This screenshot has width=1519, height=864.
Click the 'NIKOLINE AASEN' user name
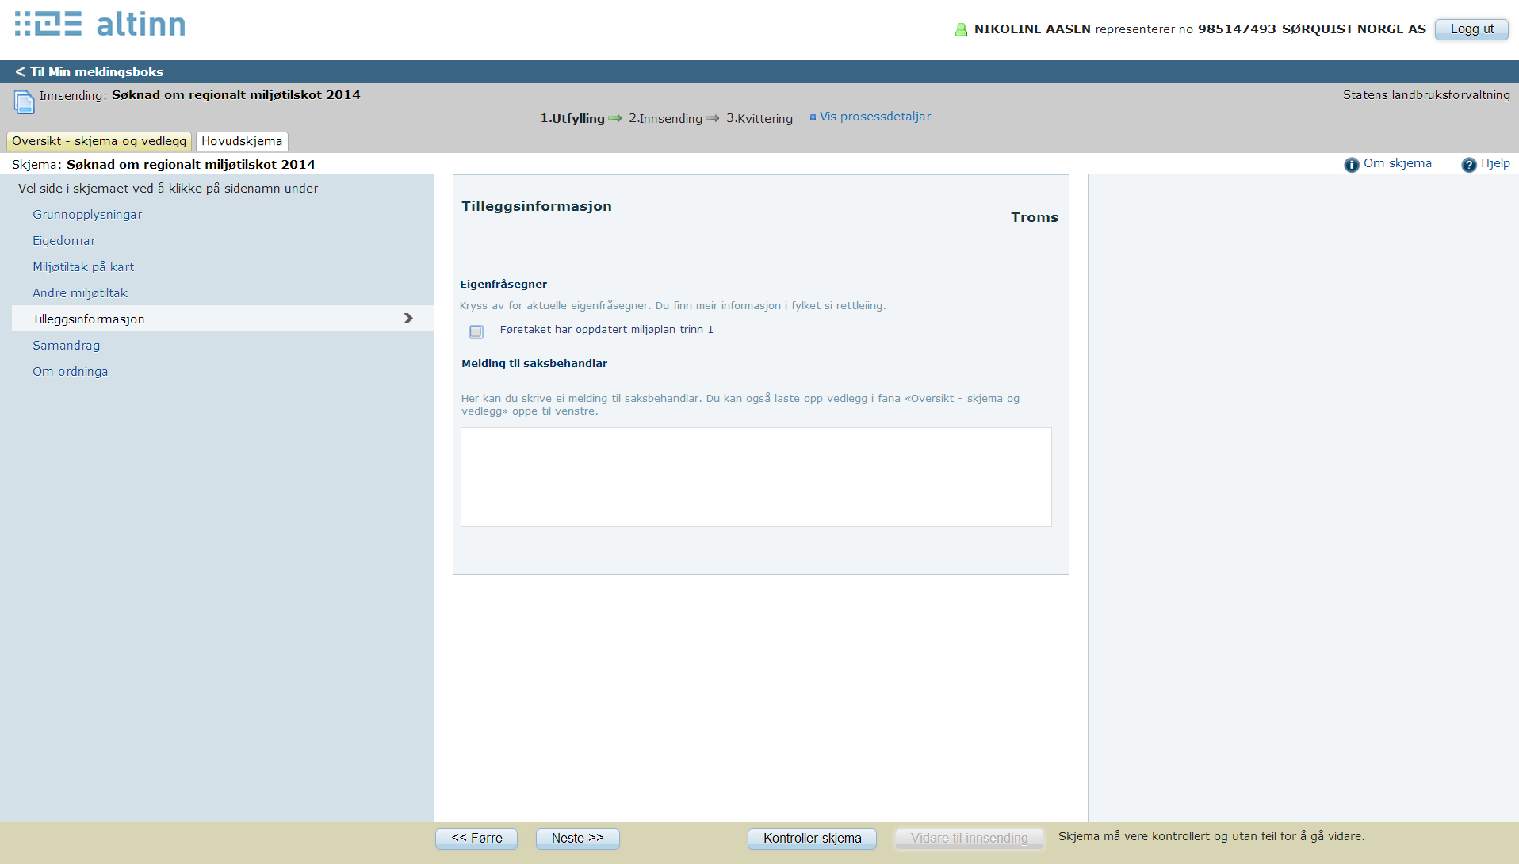tap(1032, 29)
